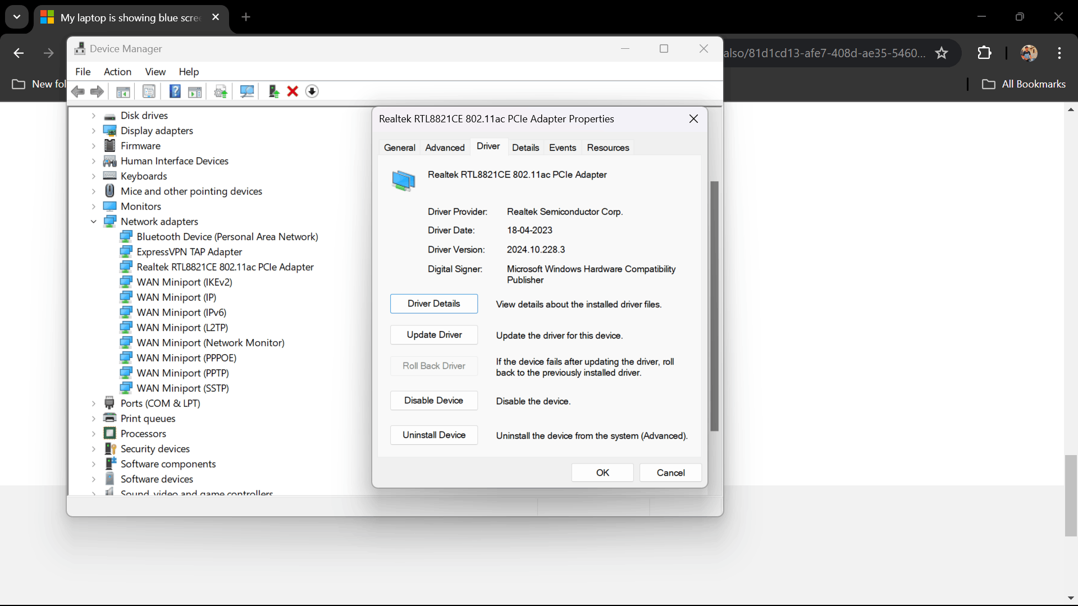Image resolution: width=1078 pixels, height=606 pixels.
Task: Click the Show/Hide Action Pane toolbar icon
Action: 195,91
